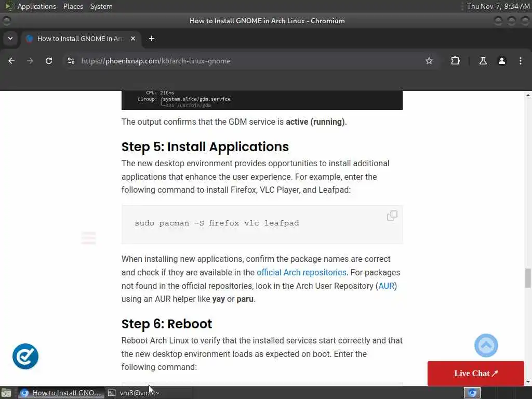Open the AUR link
Screen dimensions: 532x399
386,286
